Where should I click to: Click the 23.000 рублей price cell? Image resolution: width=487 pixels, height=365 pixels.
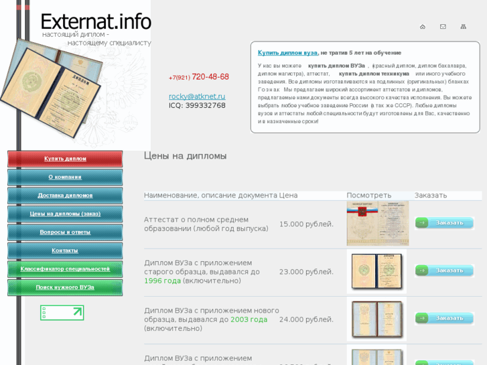pyautogui.click(x=306, y=272)
